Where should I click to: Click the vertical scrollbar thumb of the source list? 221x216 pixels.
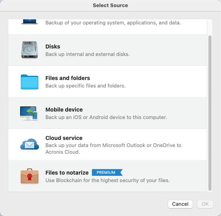pos(210,113)
